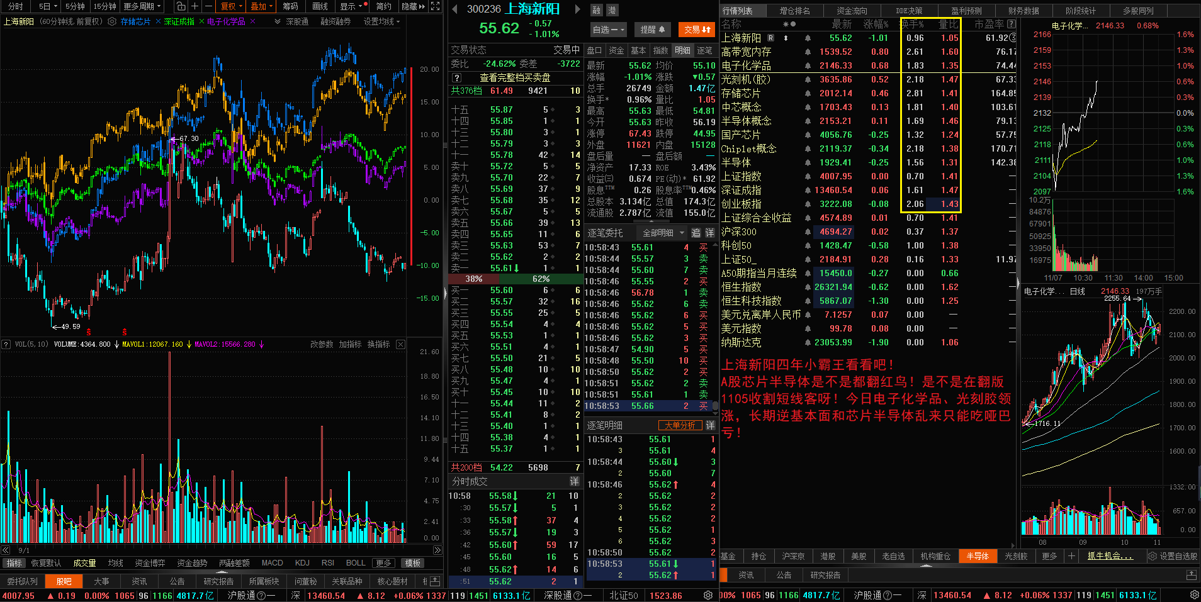The height and width of the screenshot is (602, 1201).
Task: Click alert bell on 光刻机(胶) row
Action: (x=808, y=80)
